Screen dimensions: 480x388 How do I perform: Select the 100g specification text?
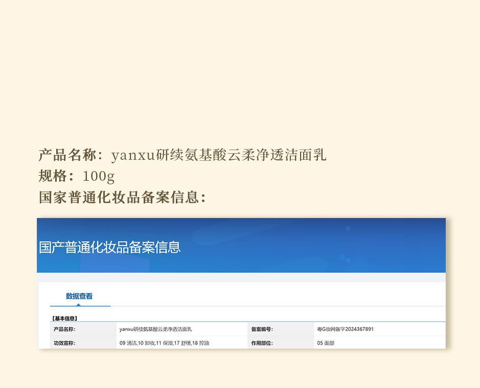tap(98, 177)
